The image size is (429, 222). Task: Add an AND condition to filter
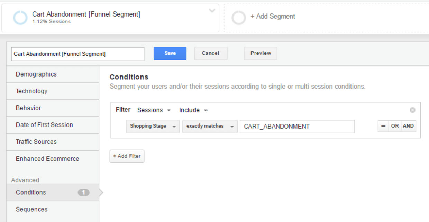(x=408, y=126)
